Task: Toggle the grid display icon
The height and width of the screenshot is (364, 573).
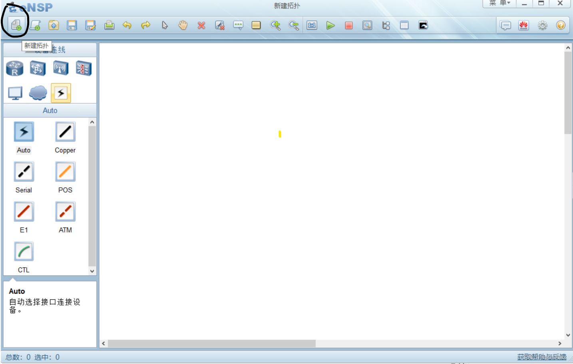Action: [x=404, y=26]
